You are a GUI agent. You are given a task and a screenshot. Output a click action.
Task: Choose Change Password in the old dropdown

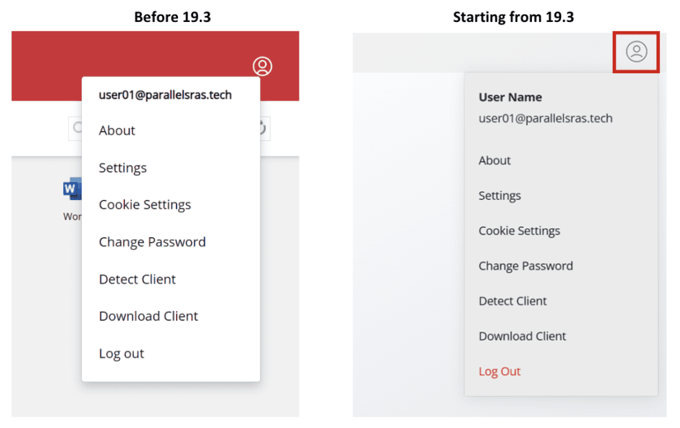152,242
